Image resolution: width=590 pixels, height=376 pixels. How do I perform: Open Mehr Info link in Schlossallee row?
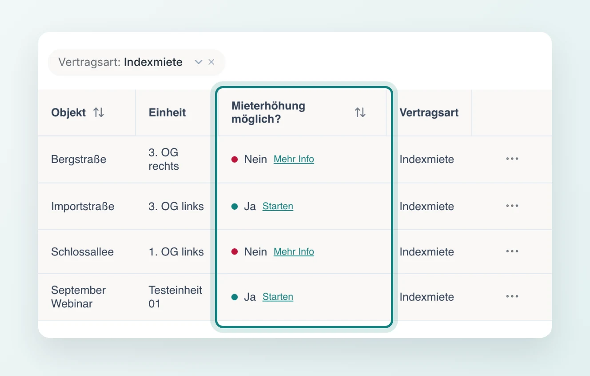(294, 252)
